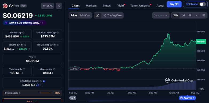209x103 pixels.
Task: Click the info icon beside Profile score
Action: 20,93
